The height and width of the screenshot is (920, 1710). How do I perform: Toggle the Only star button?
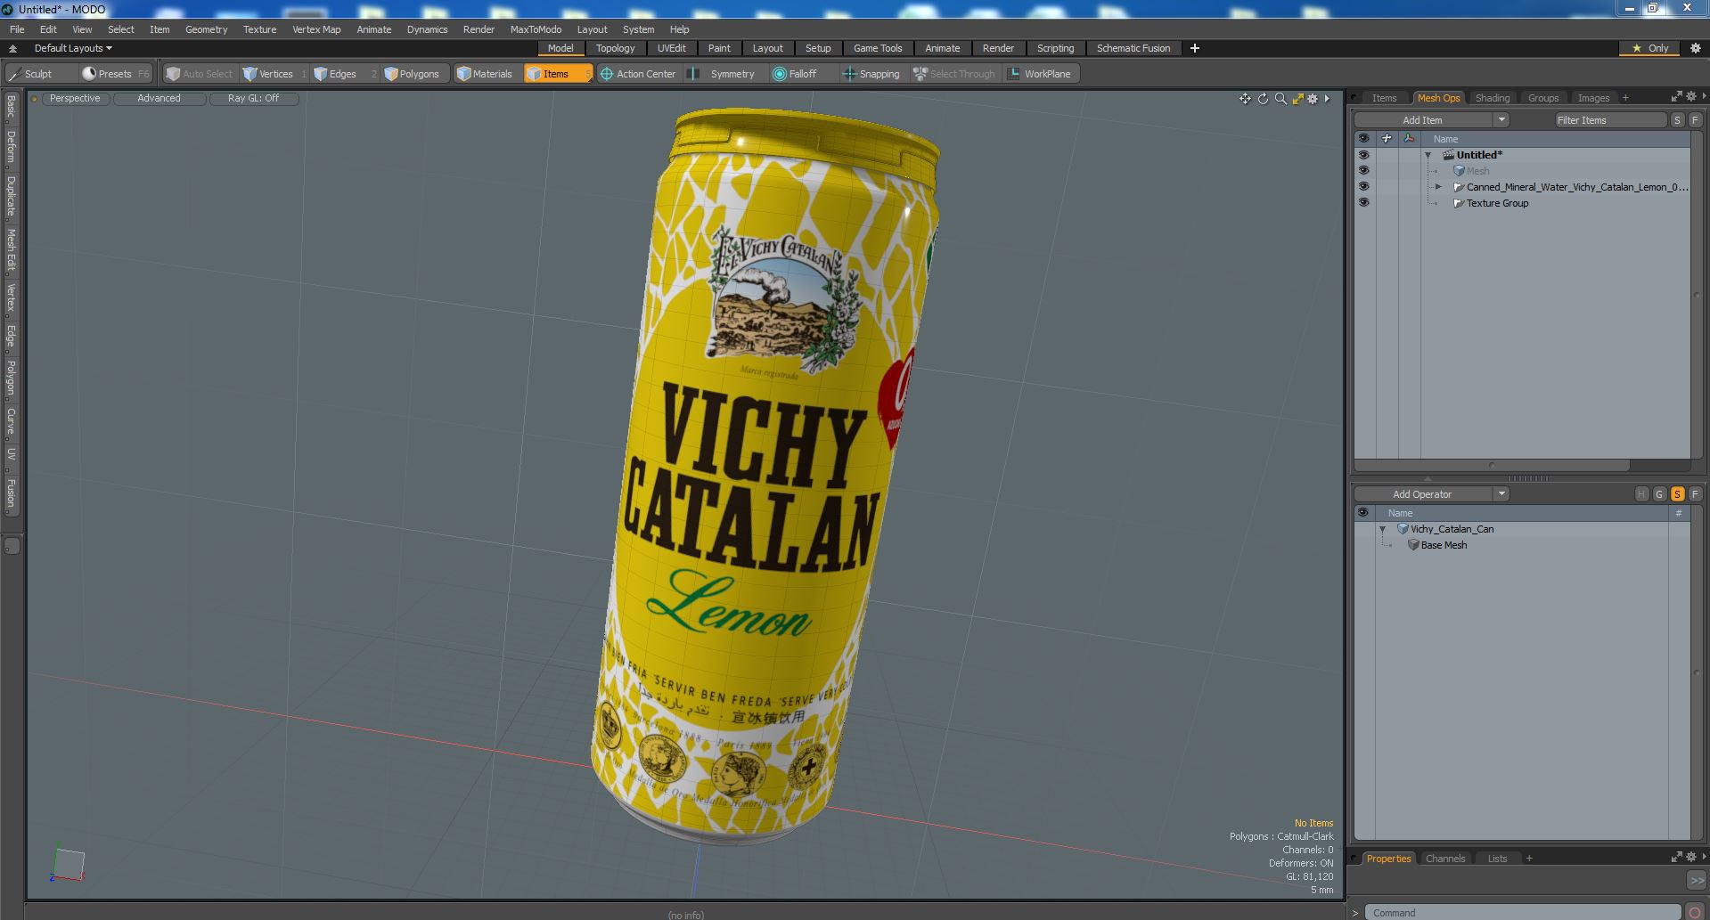1650,48
